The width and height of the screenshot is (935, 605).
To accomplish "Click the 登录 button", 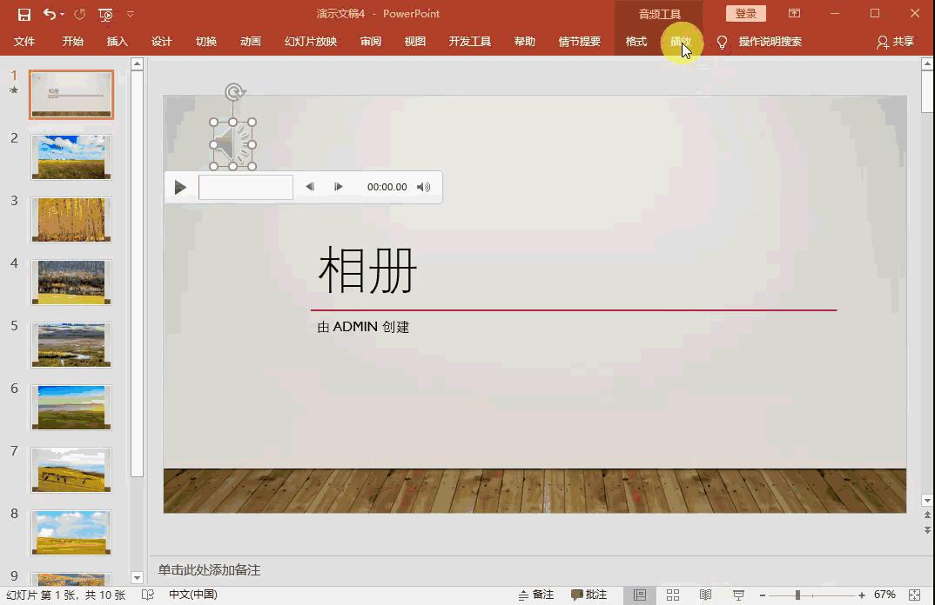I will click(x=745, y=14).
